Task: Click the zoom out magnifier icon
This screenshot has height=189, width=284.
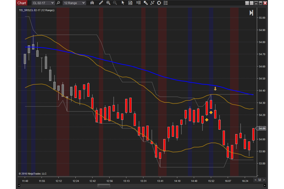Action: pos(115,3)
